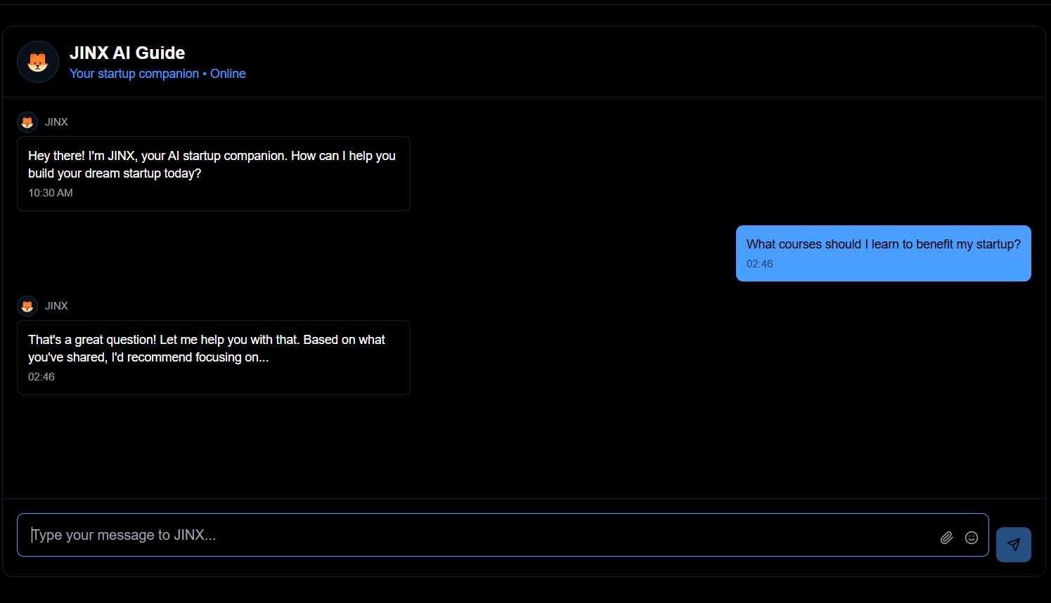Image resolution: width=1051 pixels, height=603 pixels.
Task: Click 'I'd recommend focusing on...' text line
Action: click(x=190, y=357)
